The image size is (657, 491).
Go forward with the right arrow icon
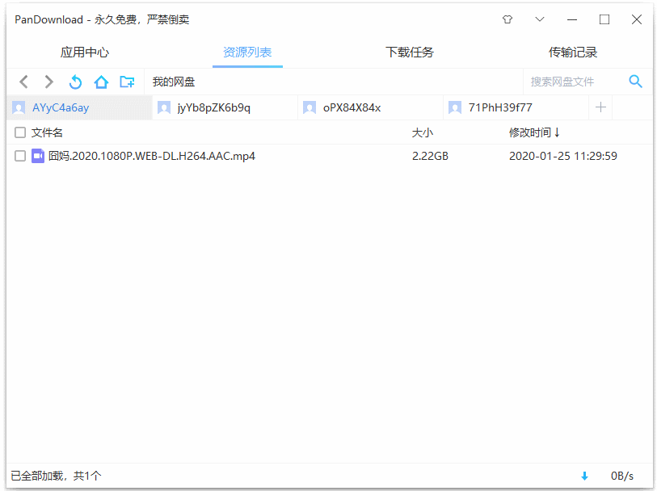(49, 82)
